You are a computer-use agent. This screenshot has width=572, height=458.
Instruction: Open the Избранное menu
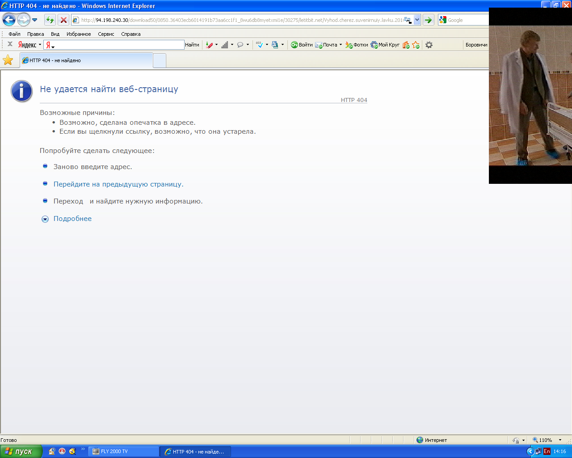(x=79, y=34)
